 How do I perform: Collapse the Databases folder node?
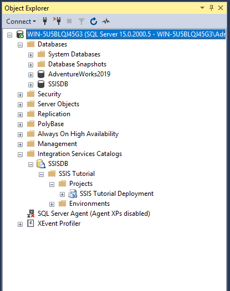[20, 45]
